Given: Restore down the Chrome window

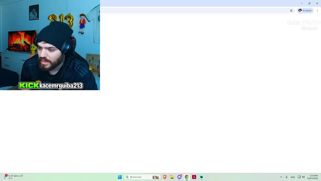Looking at the screenshot, I should pos(309,3).
